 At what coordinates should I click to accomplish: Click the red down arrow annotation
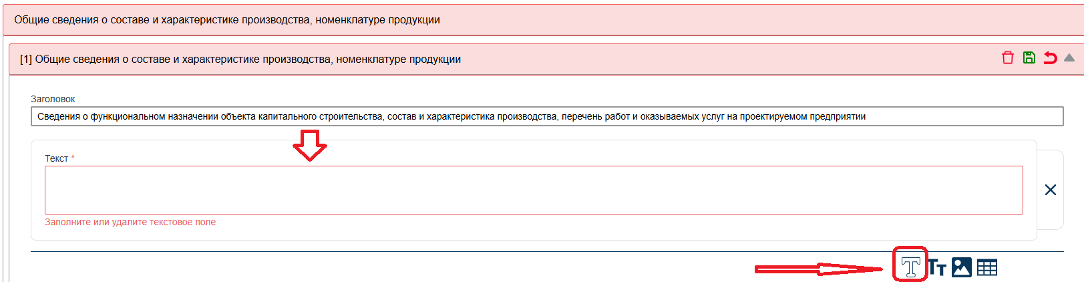click(310, 145)
